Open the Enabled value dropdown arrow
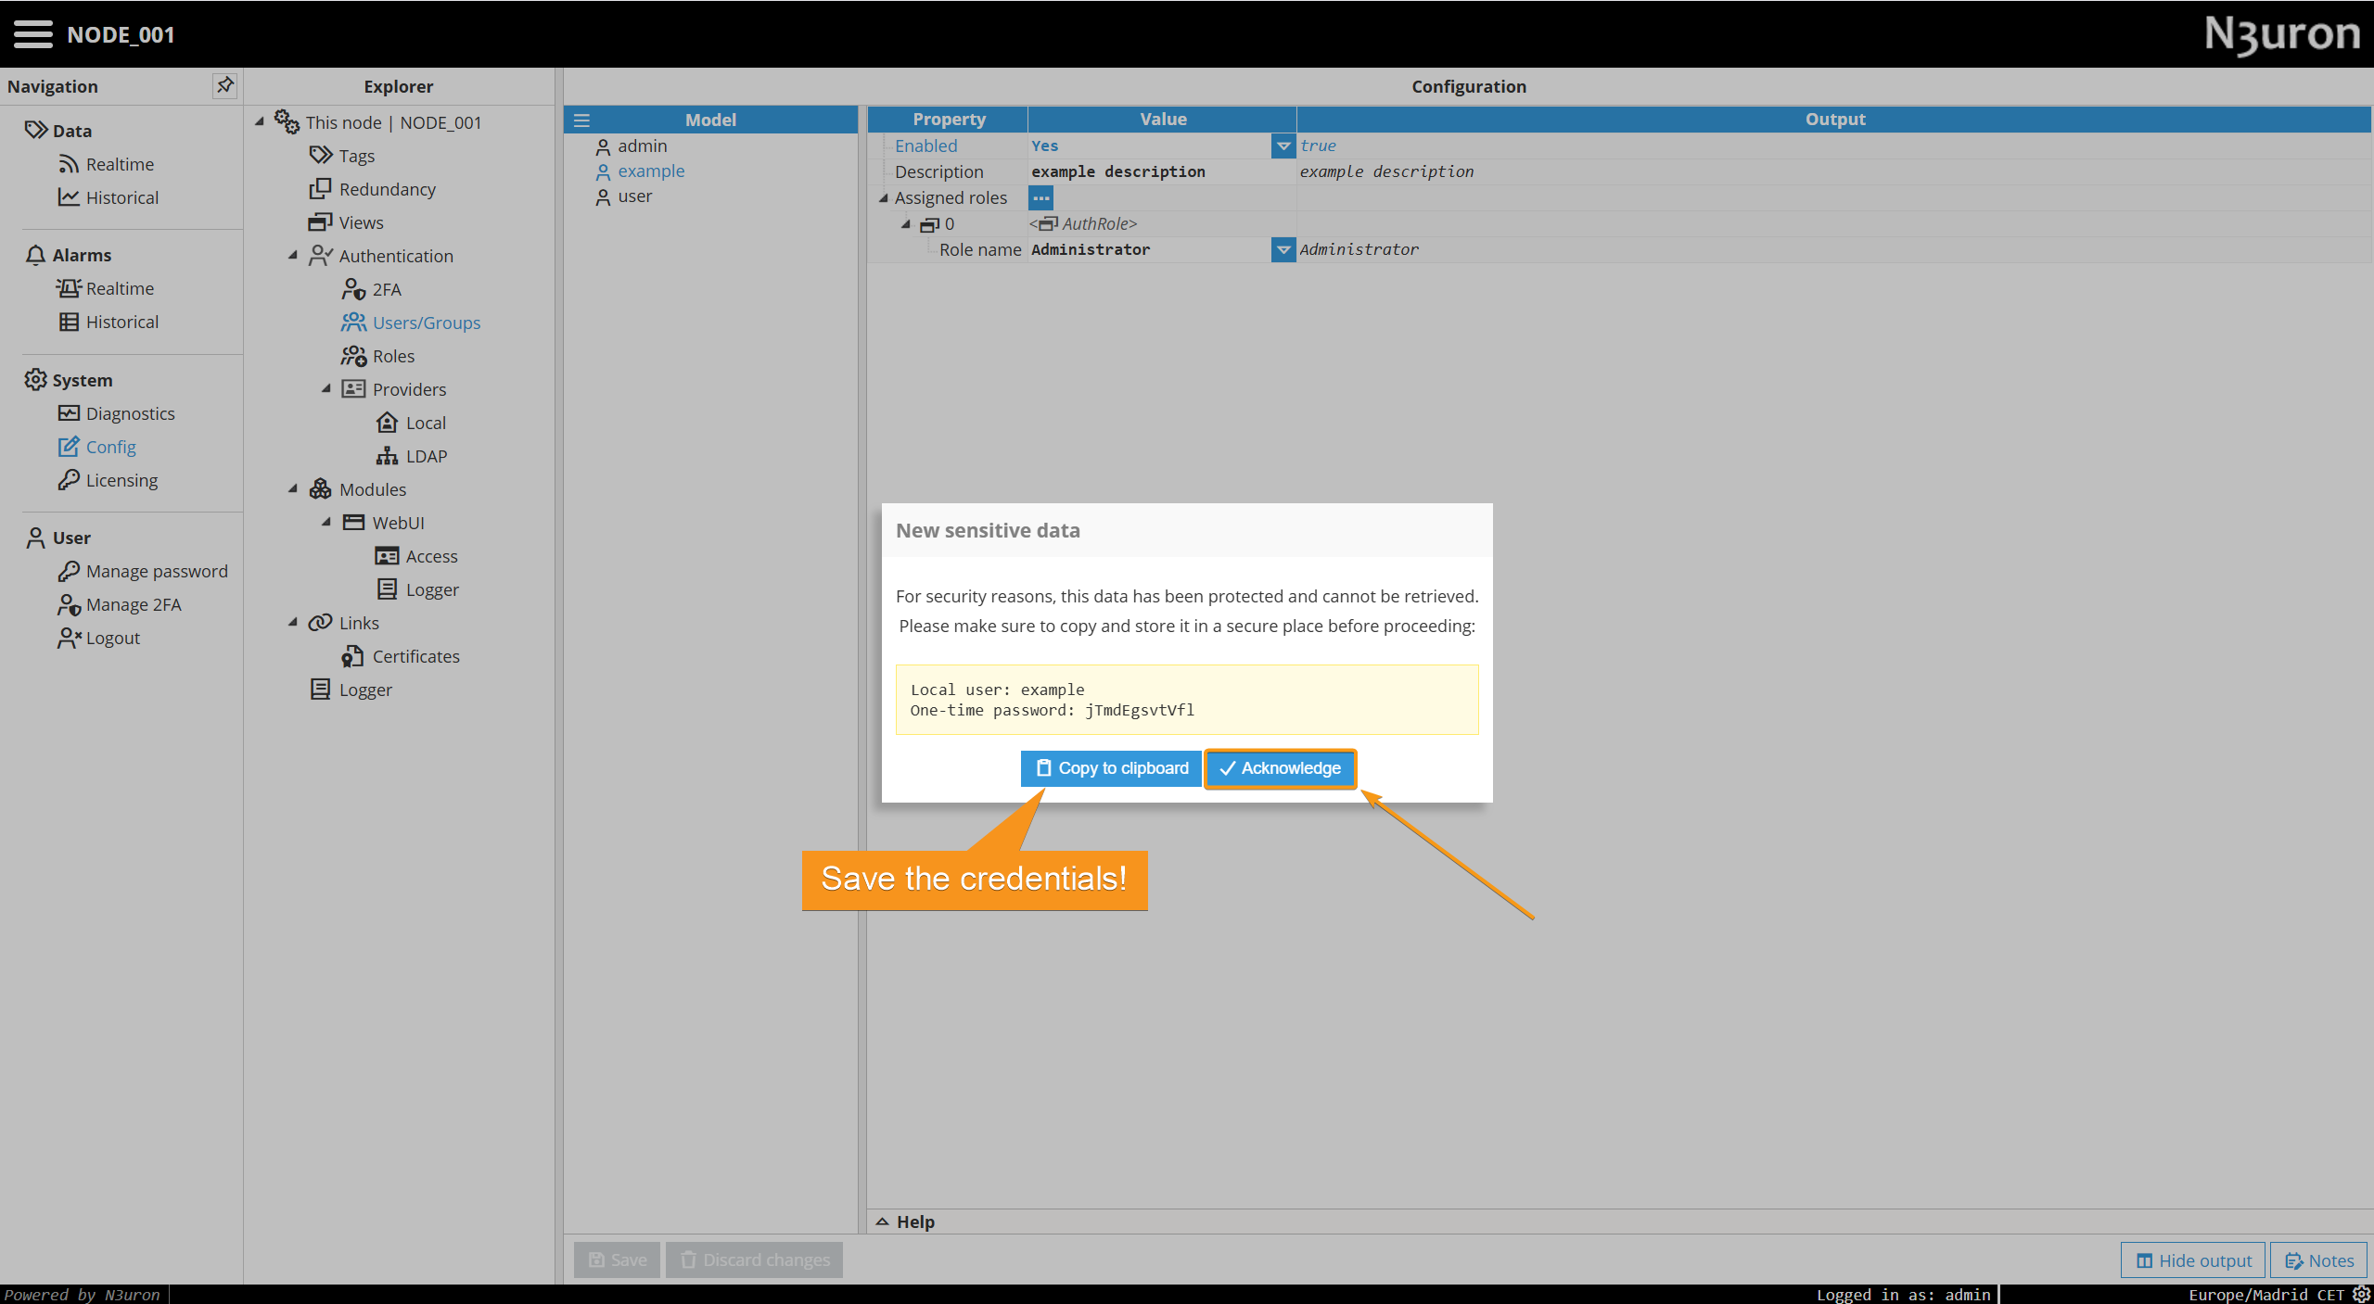 pyautogui.click(x=1283, y=146)
